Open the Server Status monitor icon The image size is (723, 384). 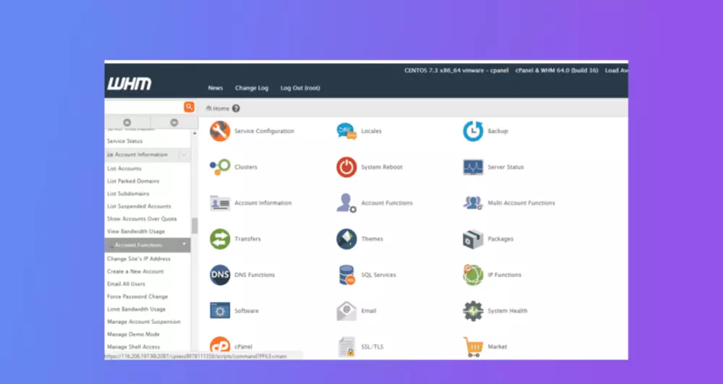(x=473, y=167)
